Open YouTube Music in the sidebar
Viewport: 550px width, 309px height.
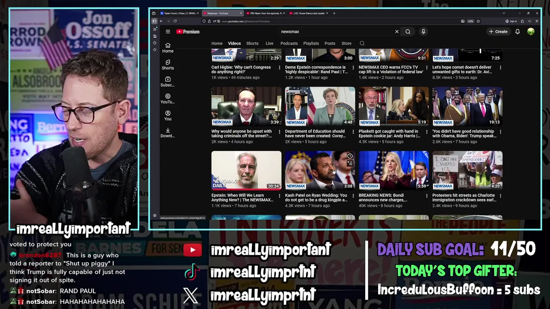click(168, 99)
